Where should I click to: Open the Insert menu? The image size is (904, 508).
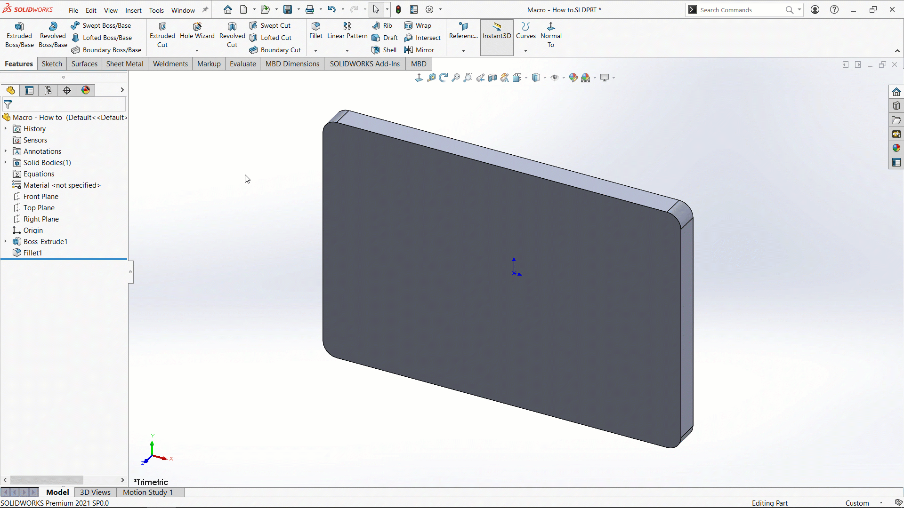click(133, 10)
